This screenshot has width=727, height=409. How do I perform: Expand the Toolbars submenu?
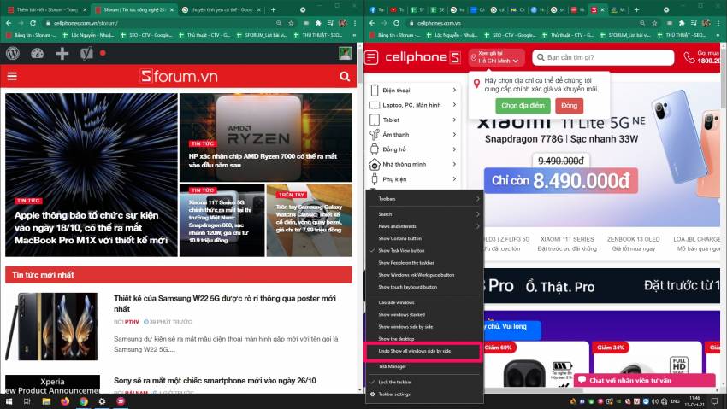click(424, 199)
